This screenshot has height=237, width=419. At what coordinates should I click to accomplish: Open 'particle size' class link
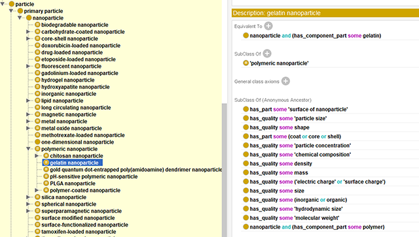point(310,118)
